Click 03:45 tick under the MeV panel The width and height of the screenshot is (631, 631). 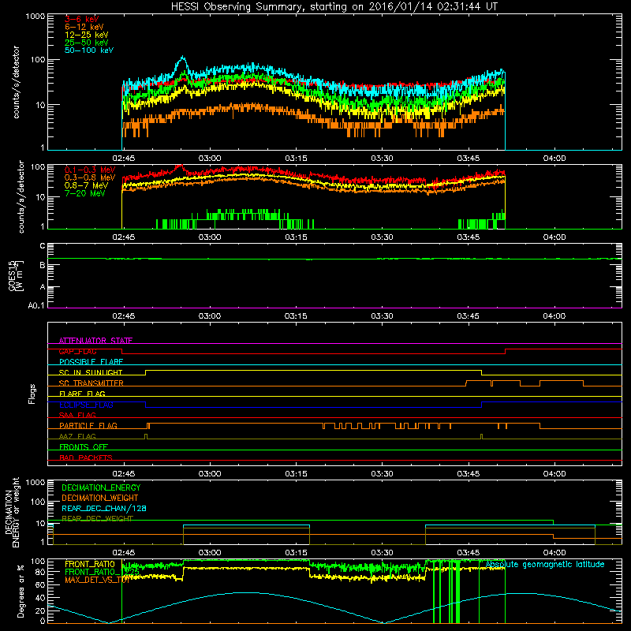click(468, 237)
